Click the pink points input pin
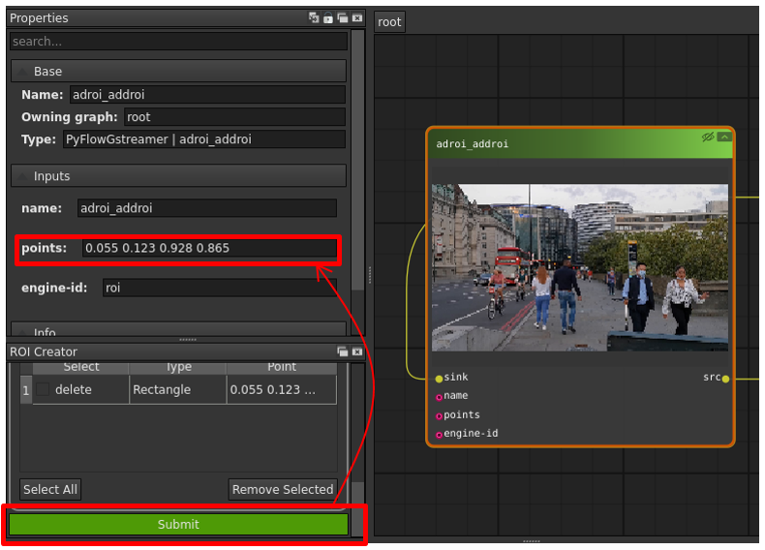The height and width of the screenshot is (550, 765). pyautogui.click(x=439, y=415)
